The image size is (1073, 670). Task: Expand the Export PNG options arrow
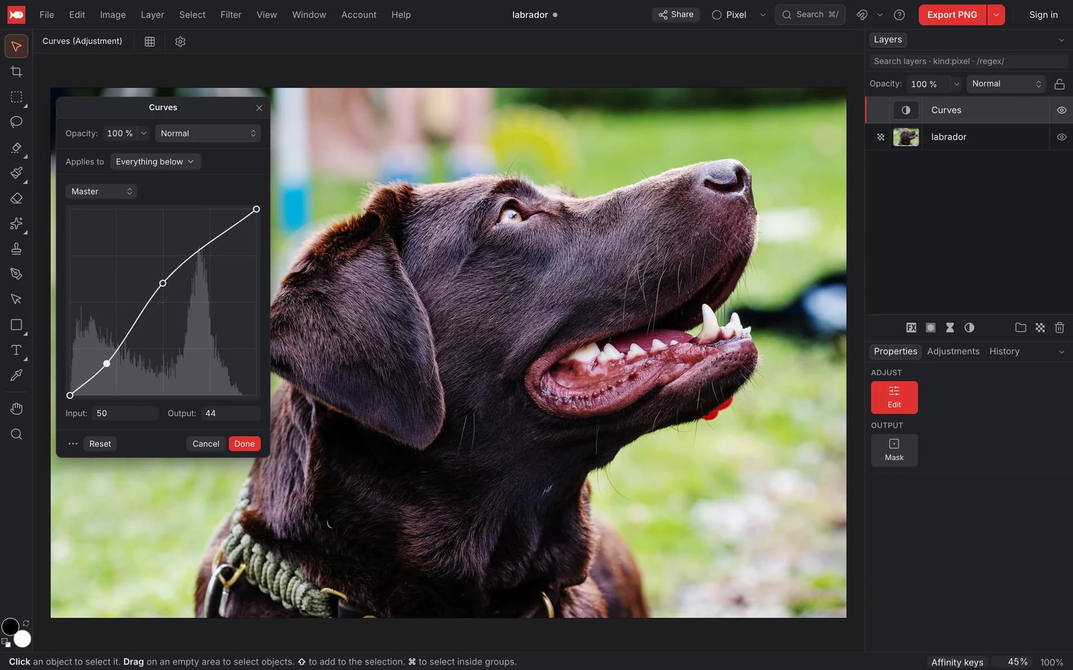tap(996, 15)
